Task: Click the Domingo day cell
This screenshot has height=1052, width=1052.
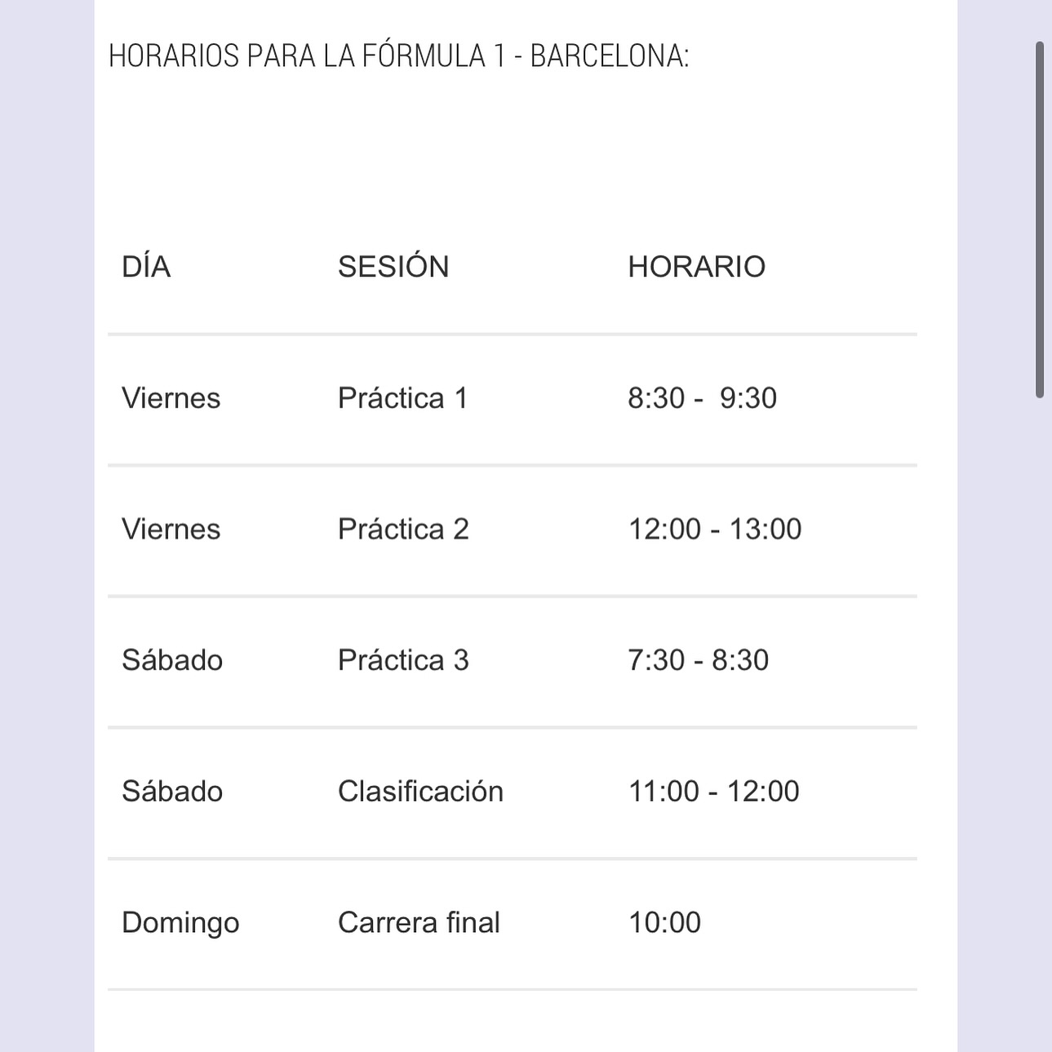Action: pyautogui.click(x=180, y=923)
